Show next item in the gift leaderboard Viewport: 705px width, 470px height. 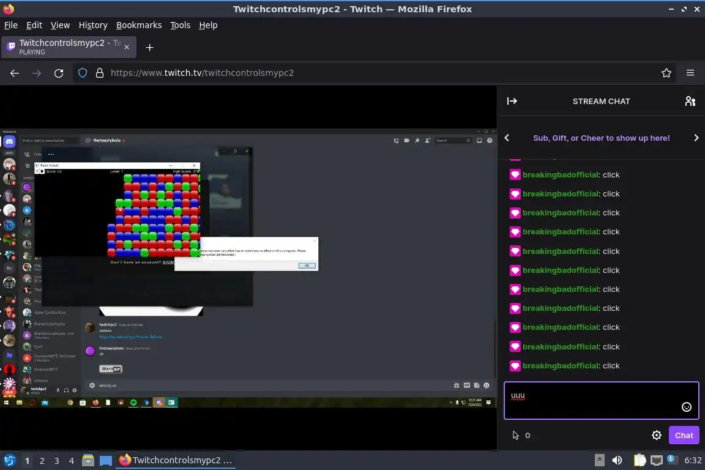click(696, 138)
